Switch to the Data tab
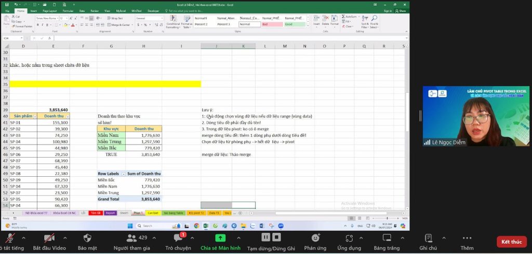 [x=82, y=11]
